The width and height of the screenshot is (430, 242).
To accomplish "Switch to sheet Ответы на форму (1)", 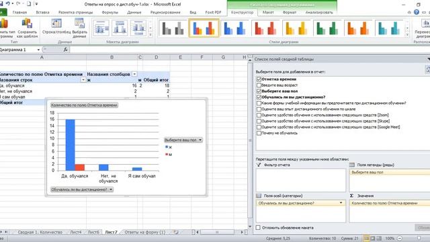I will [x=145, y=232].
